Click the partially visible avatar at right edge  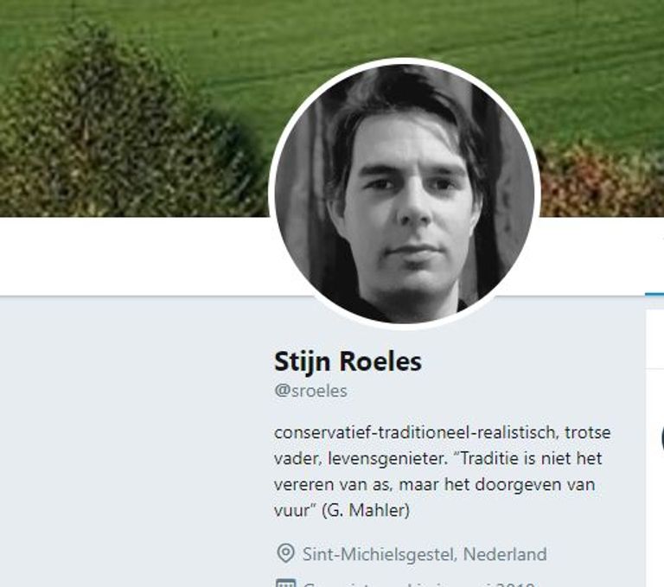[x=661, y=438]
